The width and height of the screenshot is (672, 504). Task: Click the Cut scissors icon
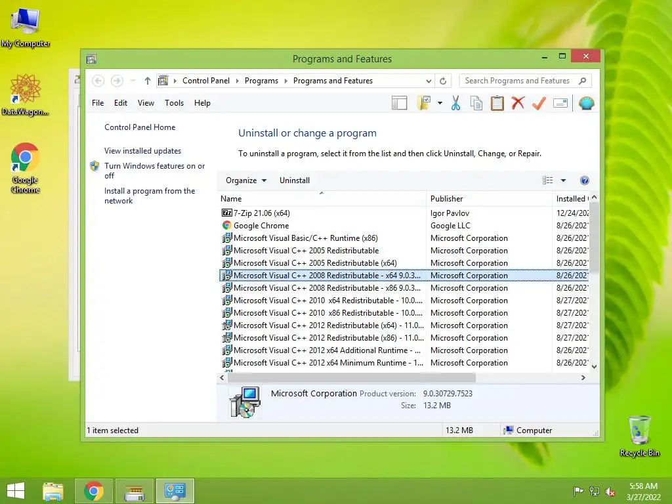[x=455, y=103]
